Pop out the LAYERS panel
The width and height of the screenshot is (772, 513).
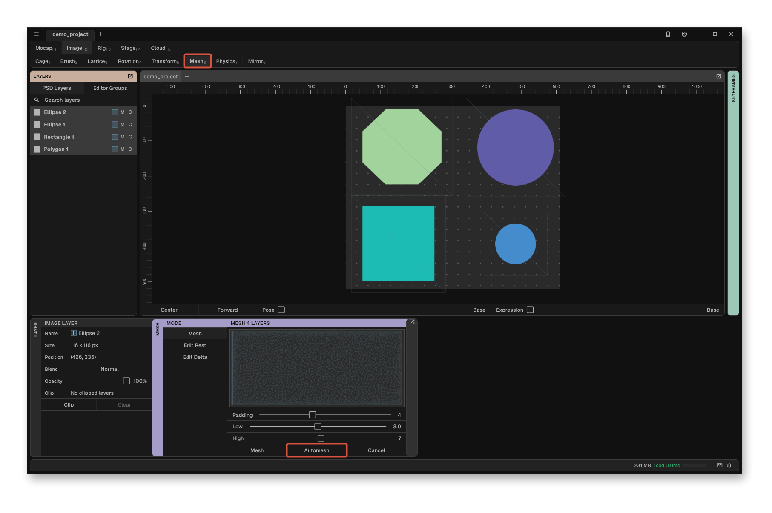pyautogui.click(x=130, y=76)
